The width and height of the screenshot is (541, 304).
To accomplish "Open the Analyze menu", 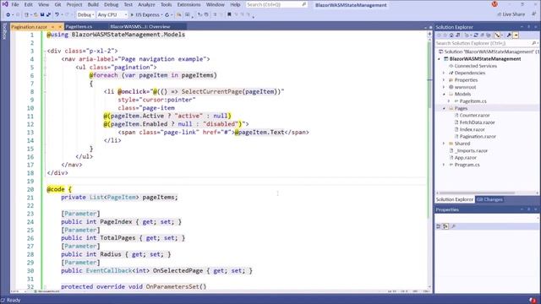I will point(146,4).
